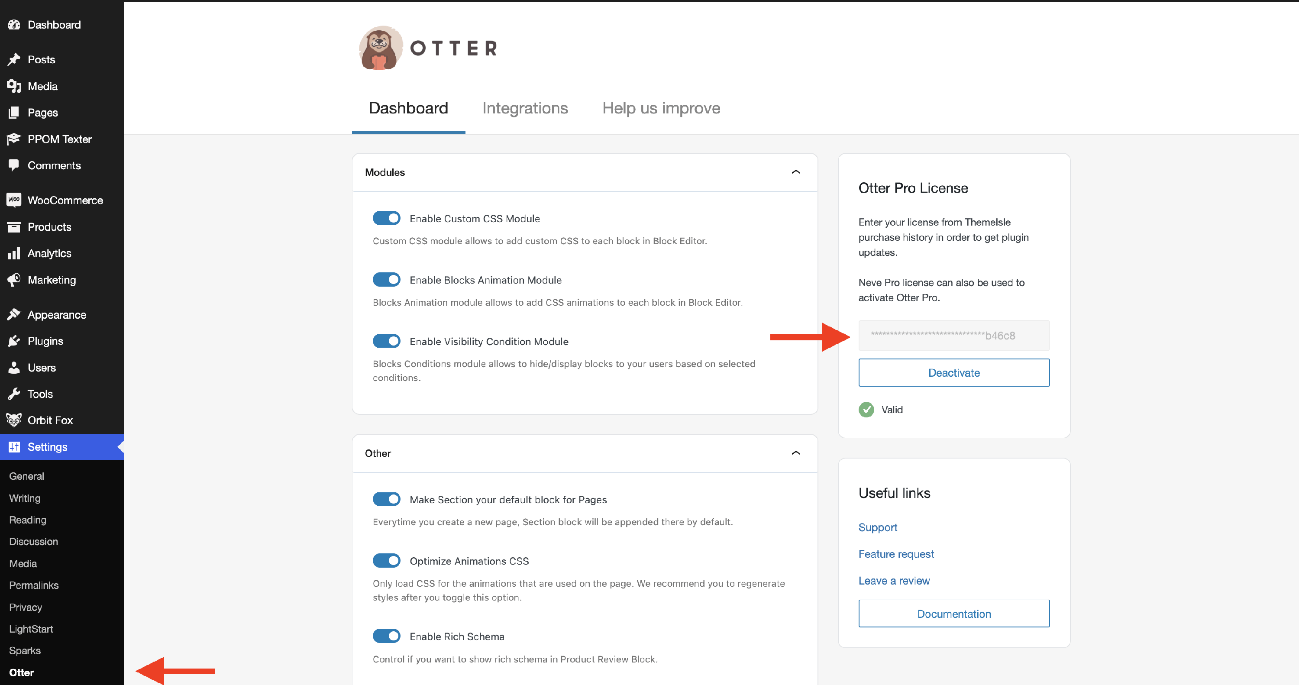Image resolution: width=1299 pixels, height=685 pixels.
Task: Switch to the Integrations tab
Action: [x=524, y=108]
